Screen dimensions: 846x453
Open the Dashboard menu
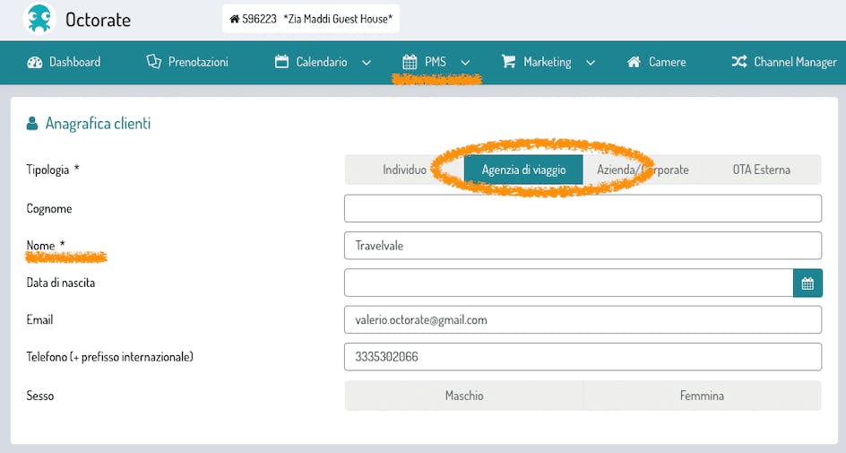pos(74,62)
